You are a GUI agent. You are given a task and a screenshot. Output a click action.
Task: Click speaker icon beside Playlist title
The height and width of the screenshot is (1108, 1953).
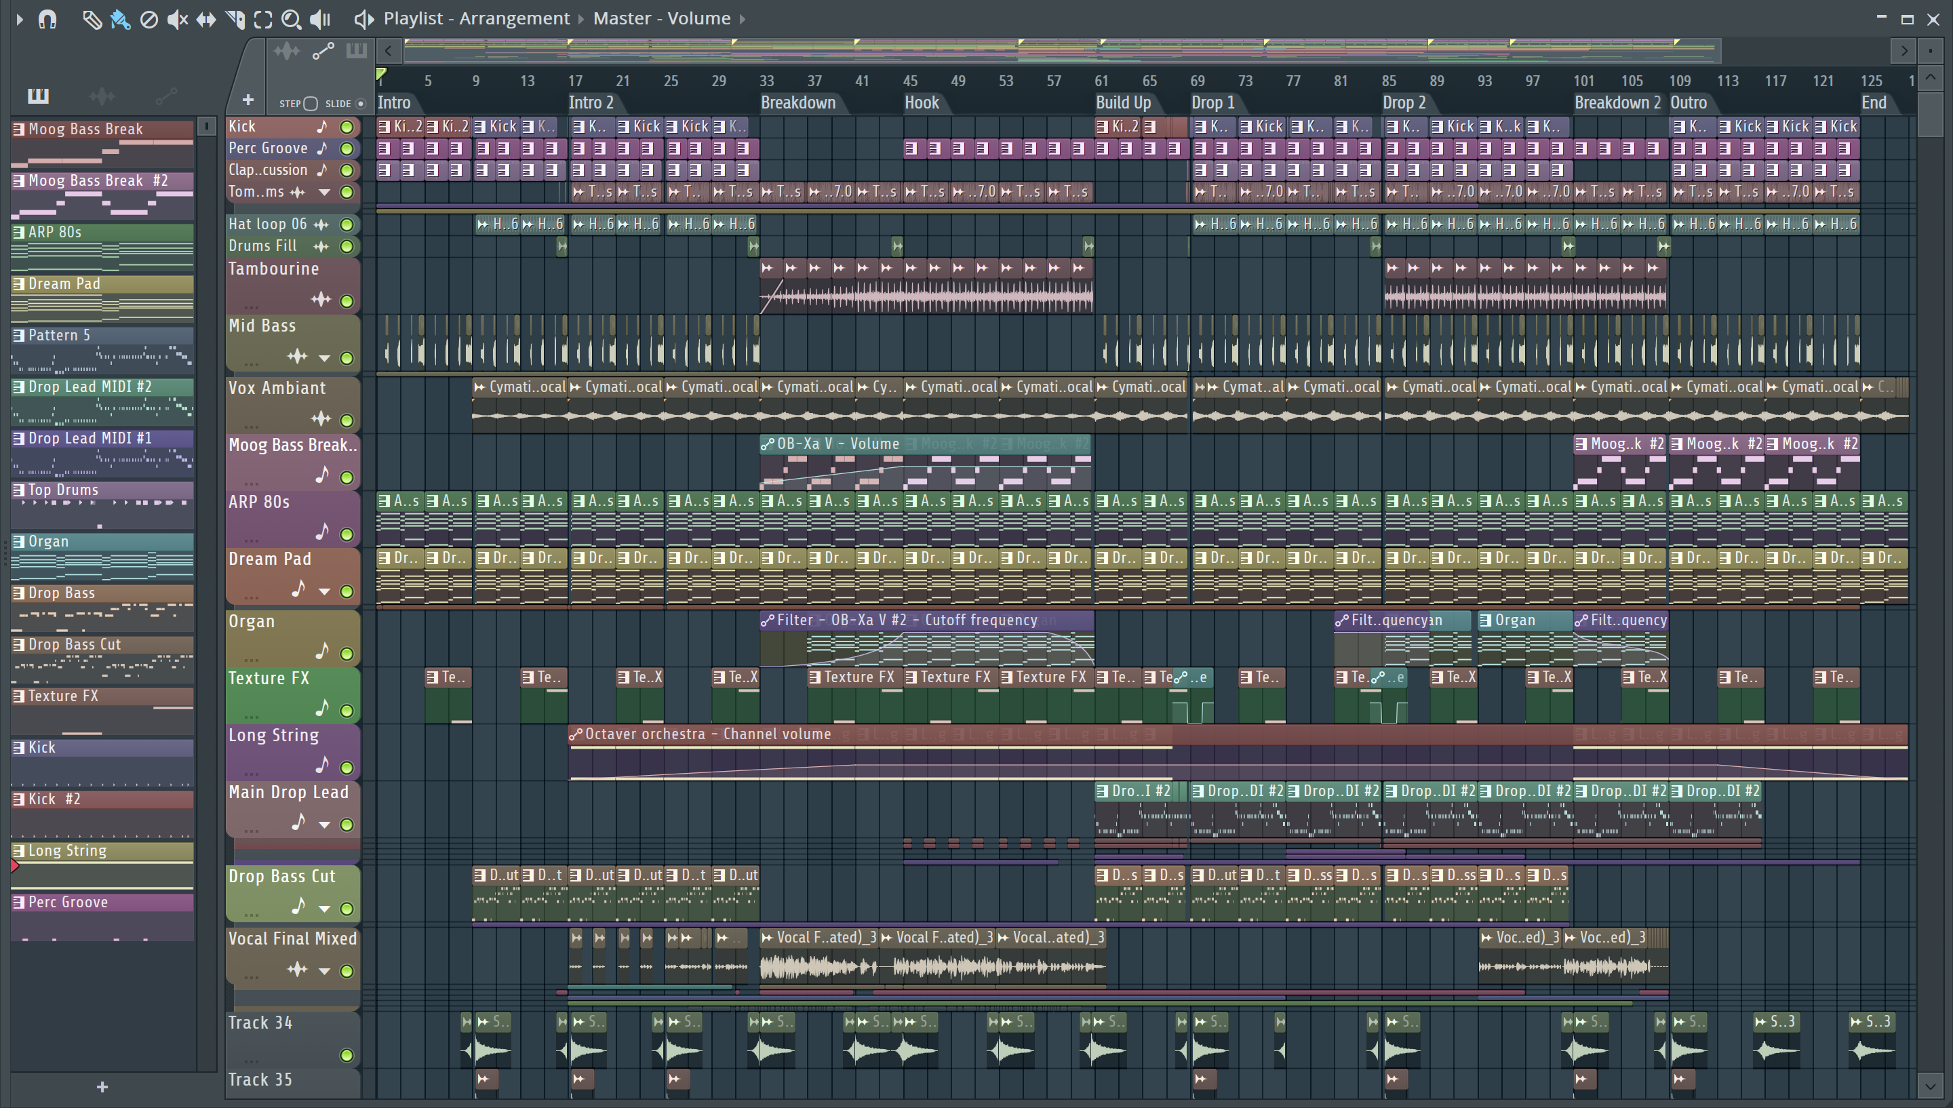(x=363, y=19)
